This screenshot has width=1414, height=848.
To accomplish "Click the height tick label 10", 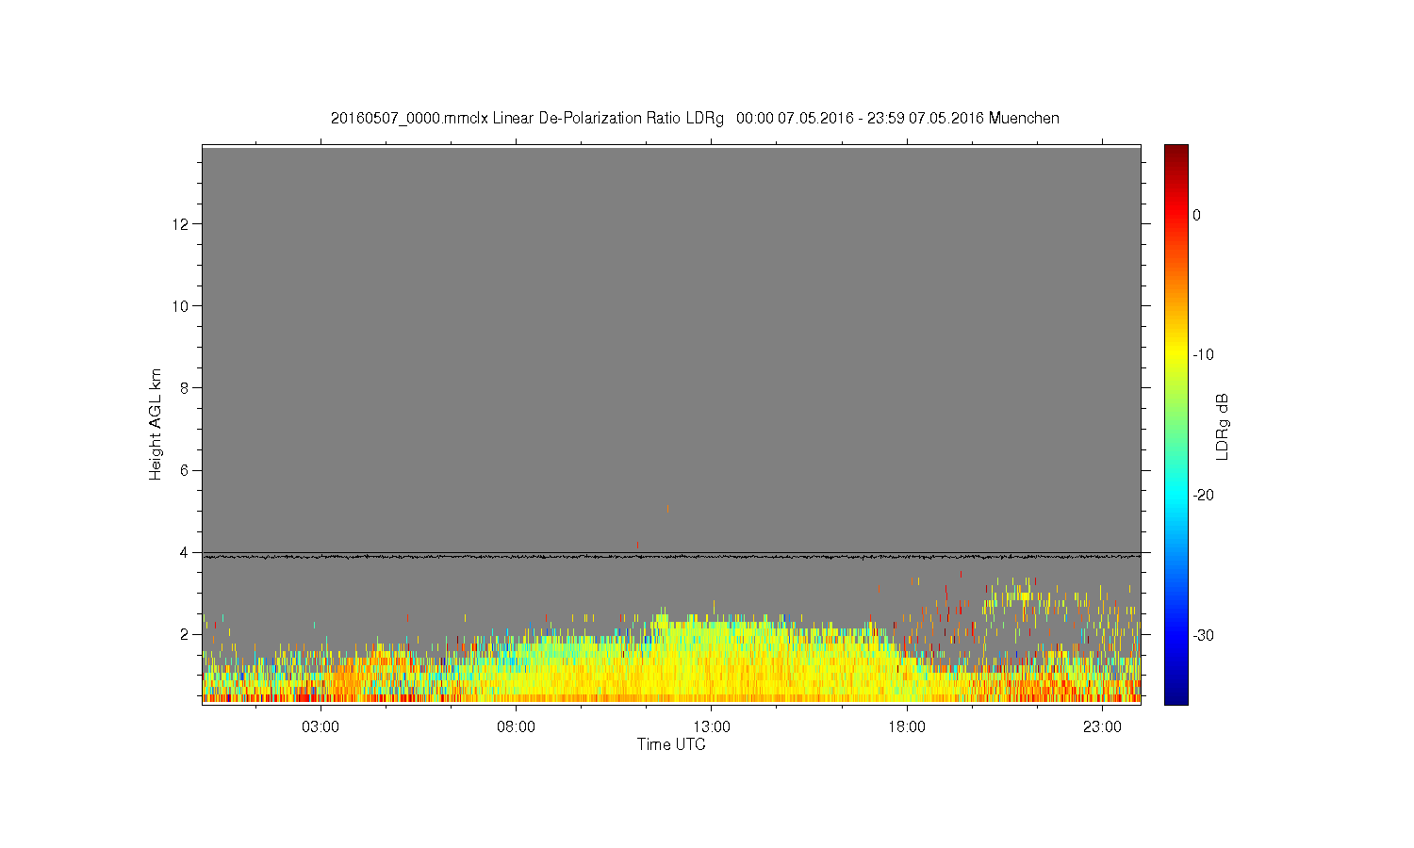I will (182, 306).
